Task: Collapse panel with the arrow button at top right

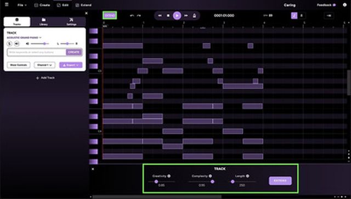Action: (x=329, y=15)
